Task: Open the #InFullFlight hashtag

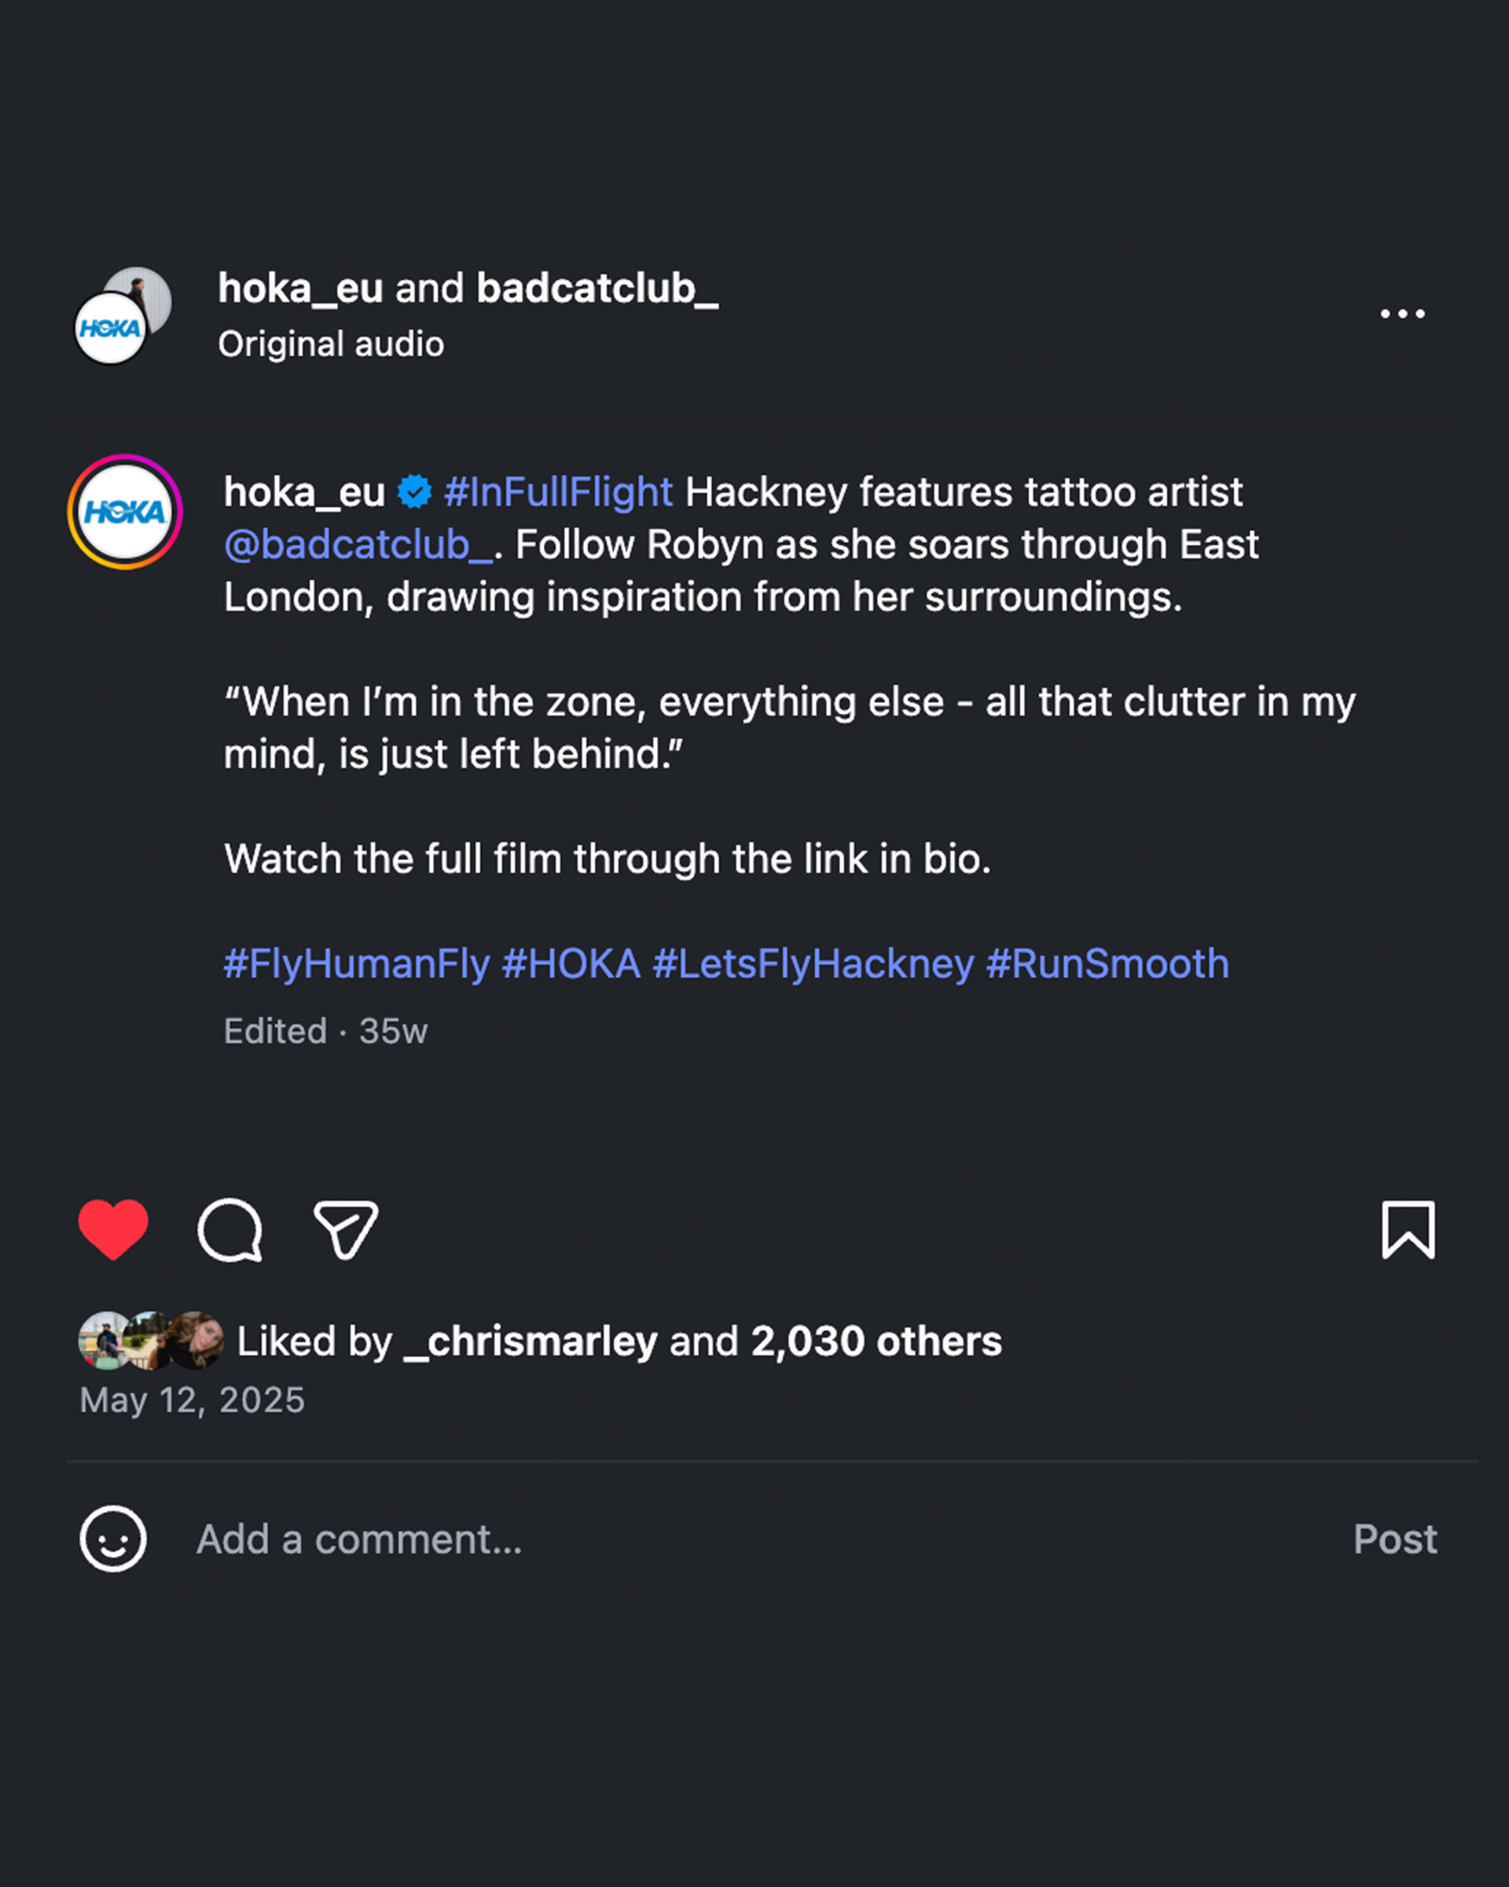Action: (x=558, y=492)
